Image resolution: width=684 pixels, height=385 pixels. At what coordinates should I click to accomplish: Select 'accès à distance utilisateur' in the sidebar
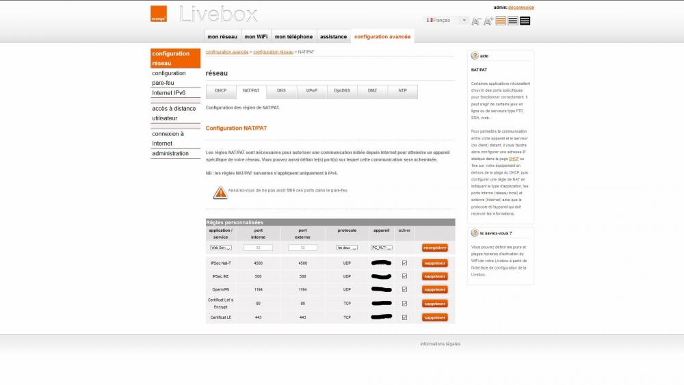click(175, 114)
